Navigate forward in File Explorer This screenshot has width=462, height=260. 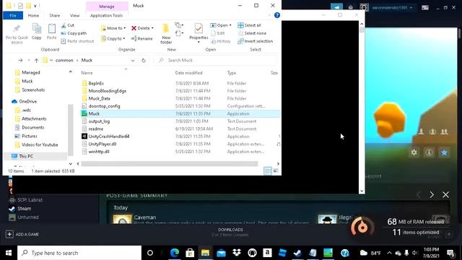click(20, 60)
